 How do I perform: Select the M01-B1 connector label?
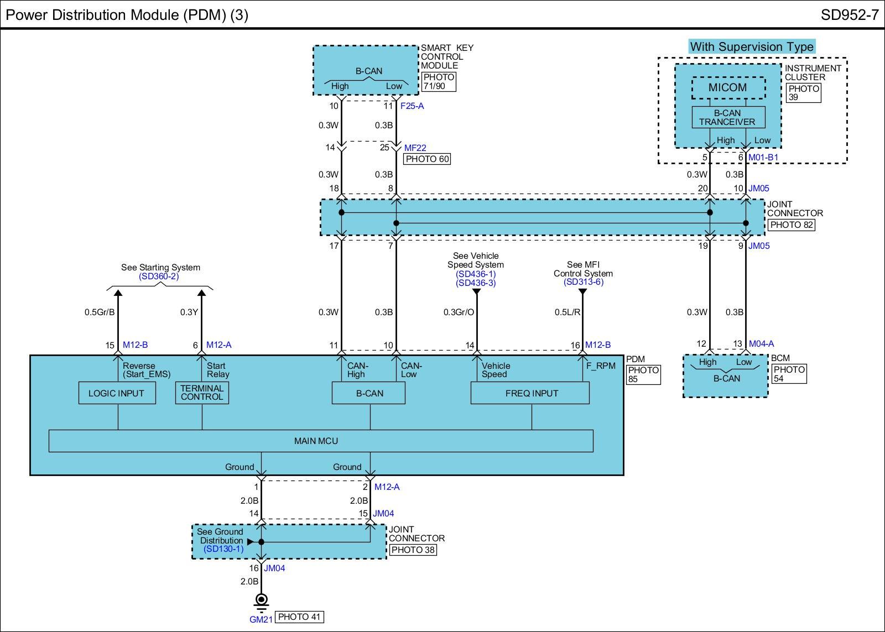pyautogui.click(x=763, y=158)
